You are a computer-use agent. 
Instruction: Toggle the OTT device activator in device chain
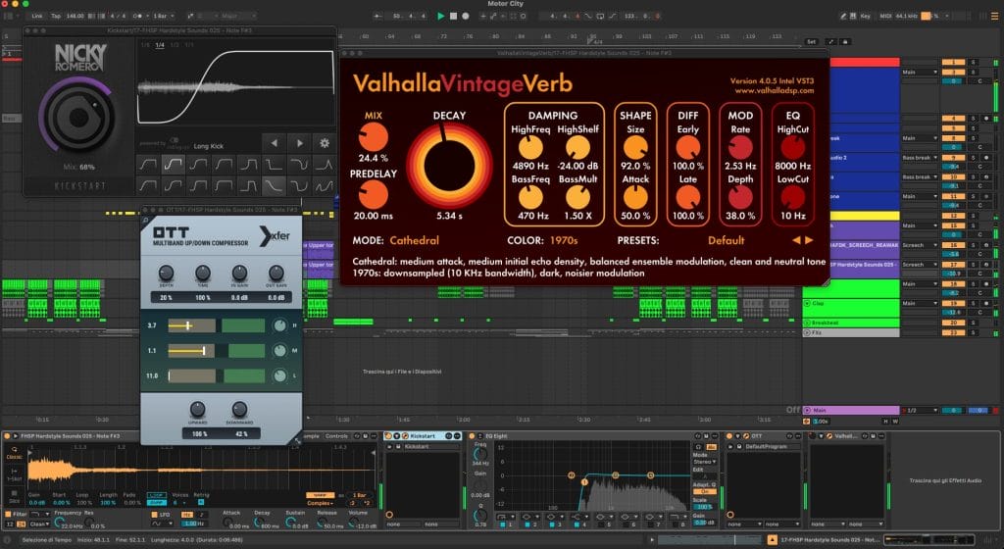coord(729,436)
